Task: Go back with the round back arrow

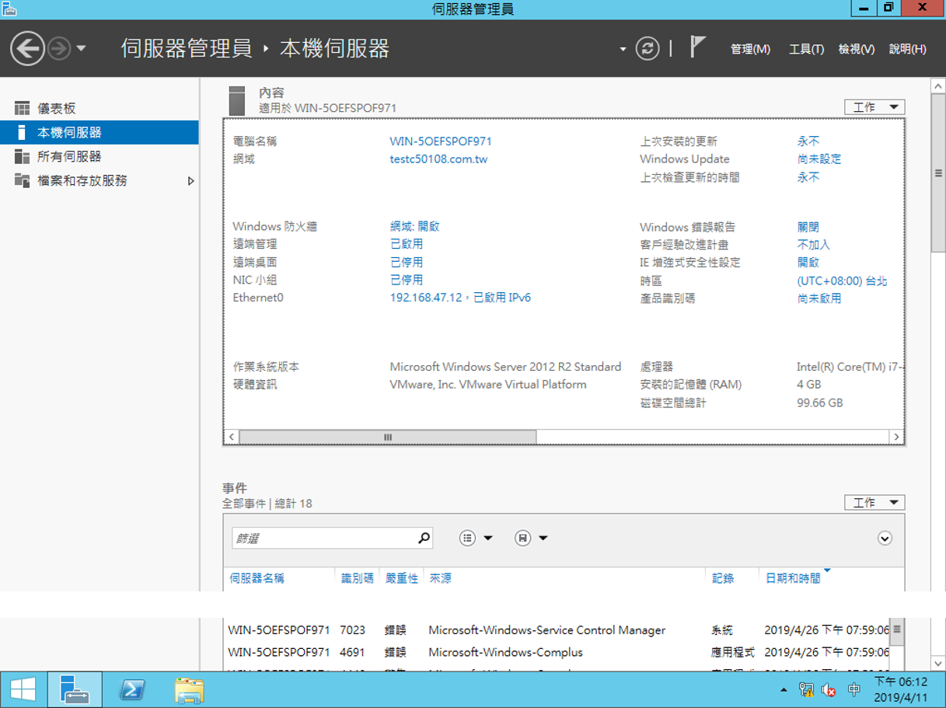Action: (27, 49)
